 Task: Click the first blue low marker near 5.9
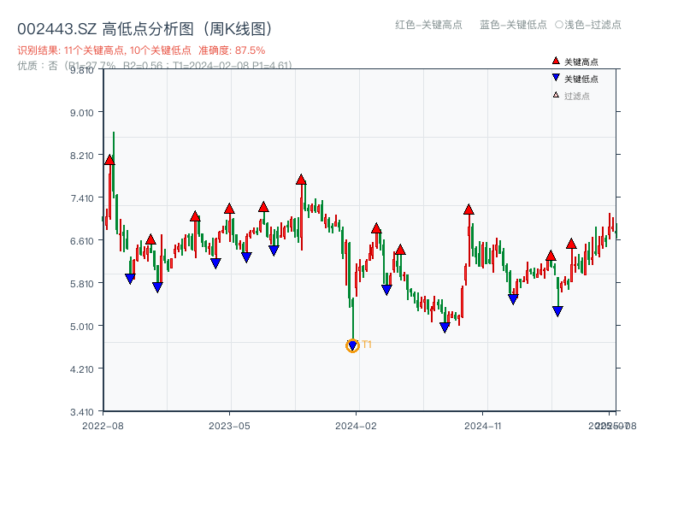(x=130, y=279)
